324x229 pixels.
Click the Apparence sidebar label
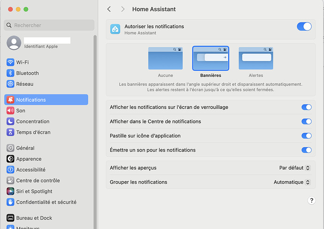29,159
